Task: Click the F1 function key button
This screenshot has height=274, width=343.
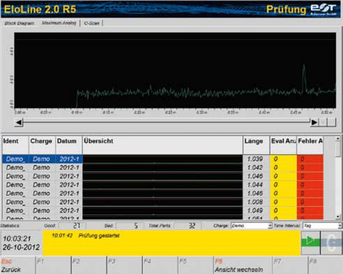Action: click(x=53, y=265)
